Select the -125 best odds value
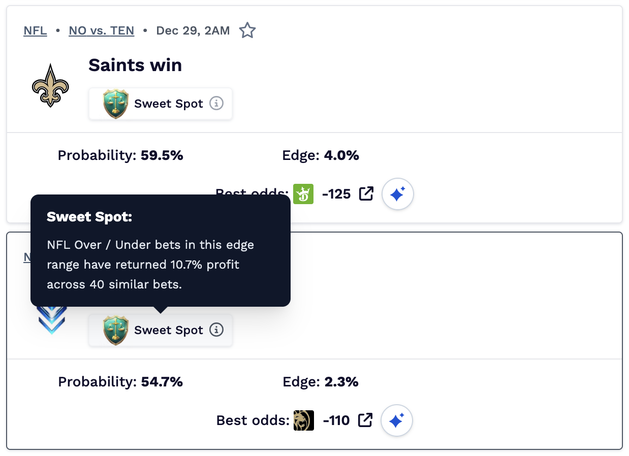This screenshot has height=456, width=629. point(336,193)
